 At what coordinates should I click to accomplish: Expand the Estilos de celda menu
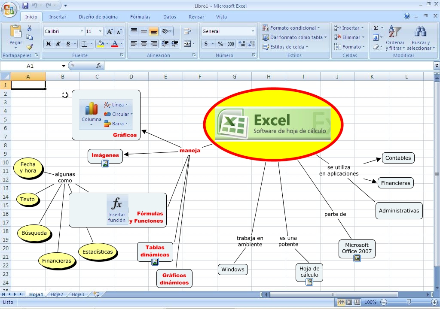tap(285, 47)
